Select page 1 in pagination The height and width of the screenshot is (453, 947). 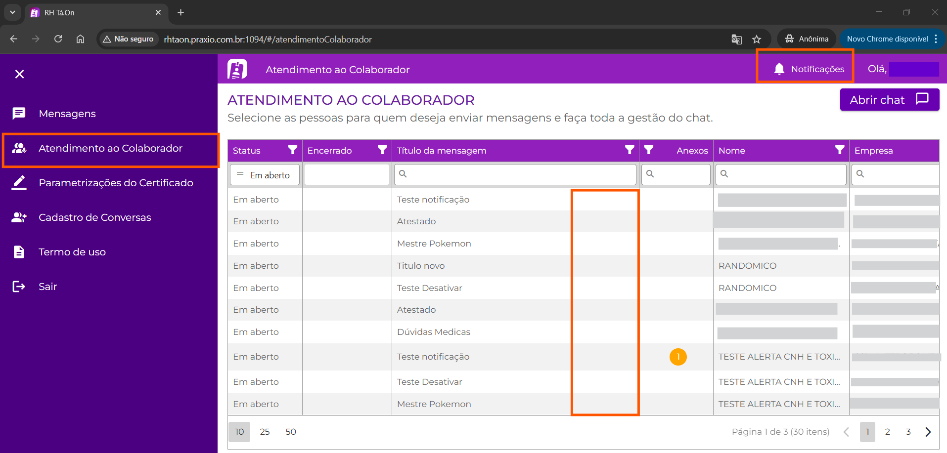point(867,432)
